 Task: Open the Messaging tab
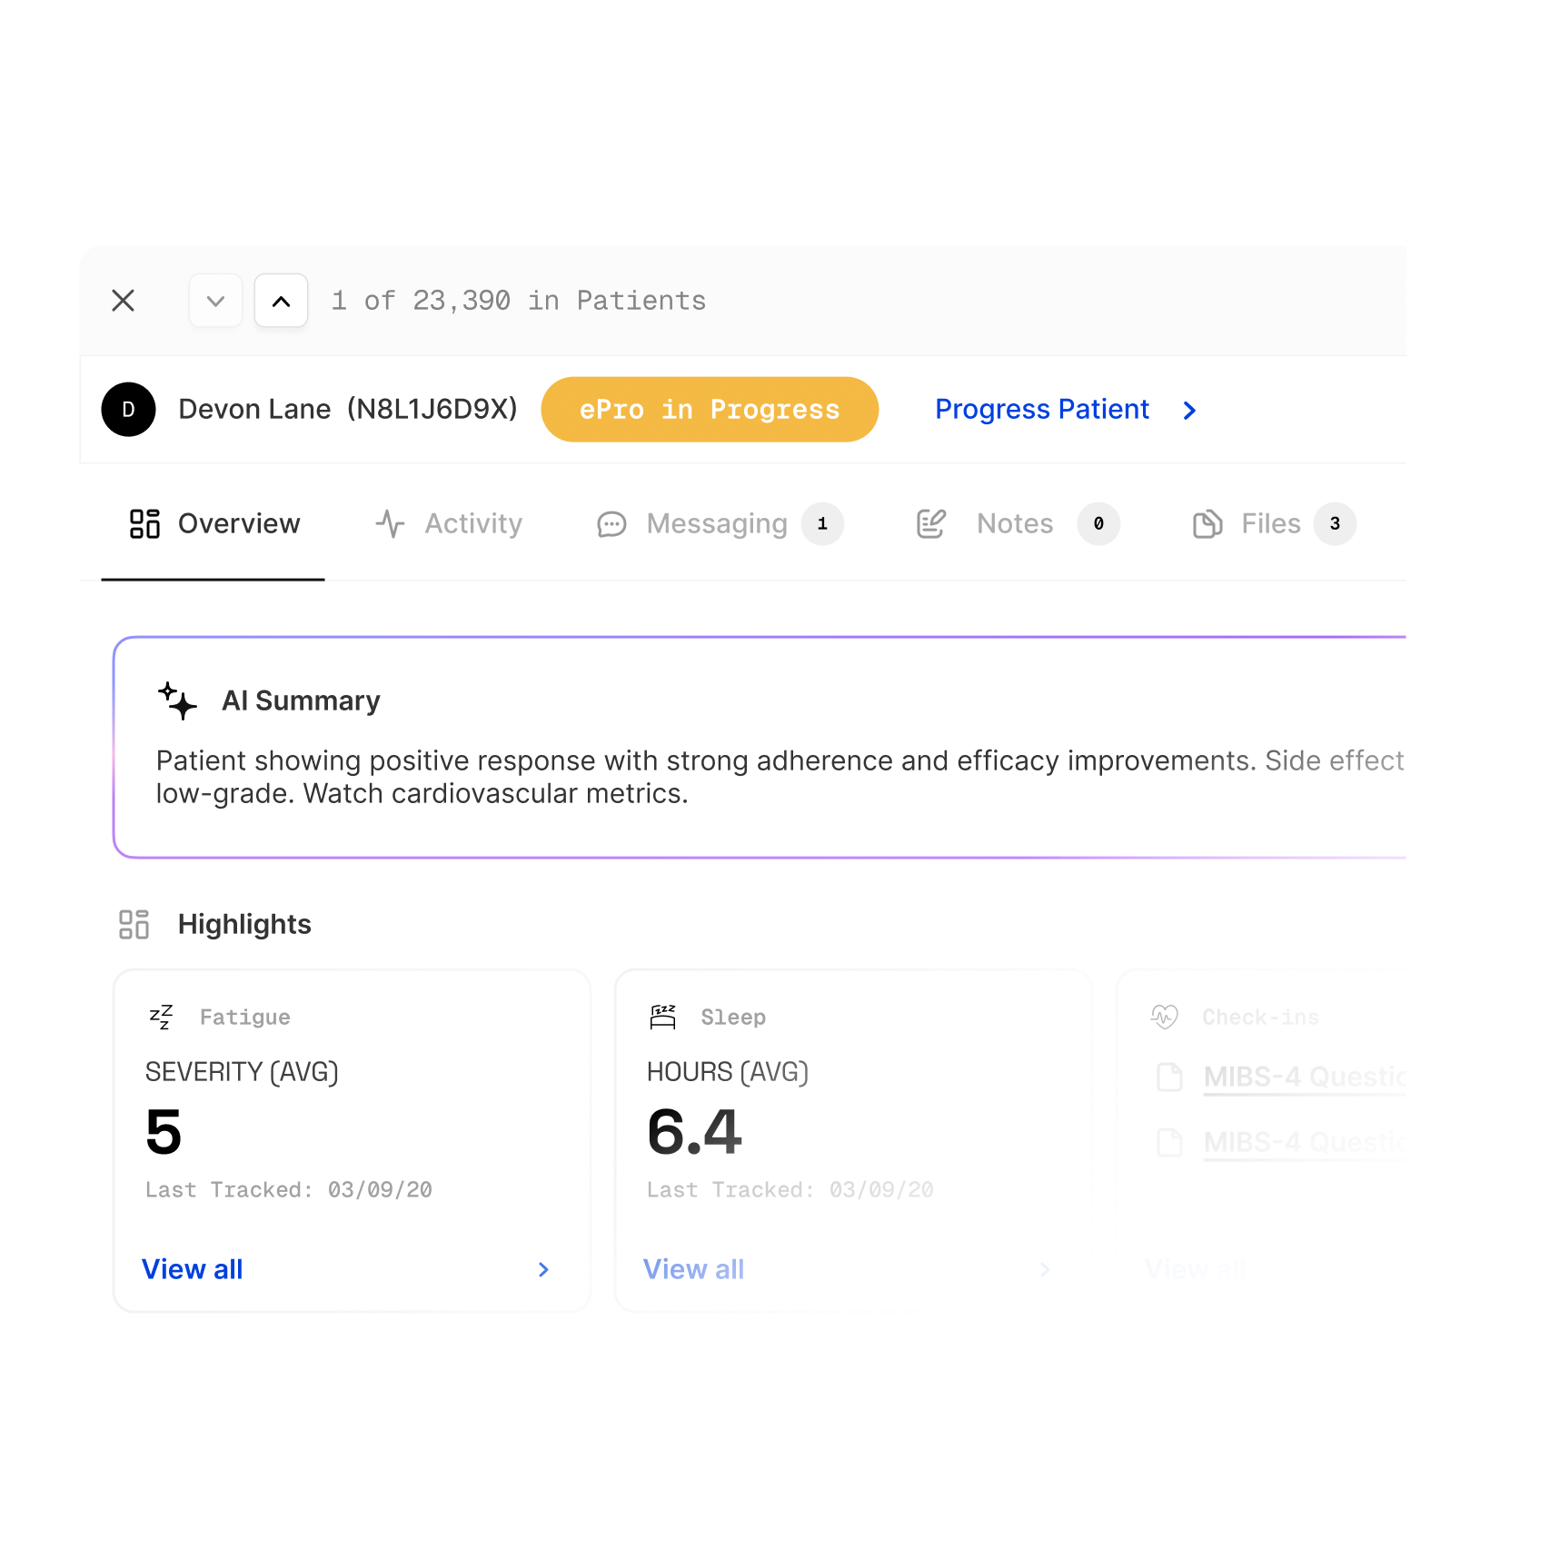point(718,524)
